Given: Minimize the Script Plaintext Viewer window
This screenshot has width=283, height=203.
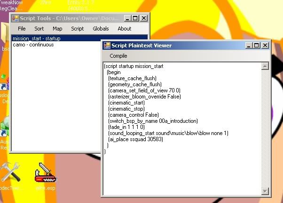Looking at the screenshot, I should (249, 45).
